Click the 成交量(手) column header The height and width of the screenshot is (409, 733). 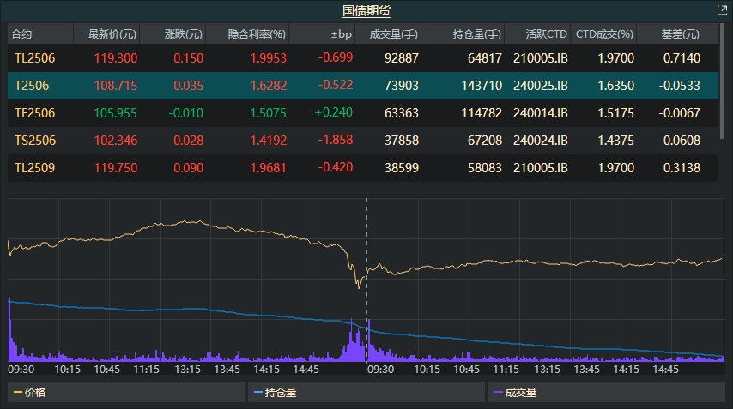point(393,34)
